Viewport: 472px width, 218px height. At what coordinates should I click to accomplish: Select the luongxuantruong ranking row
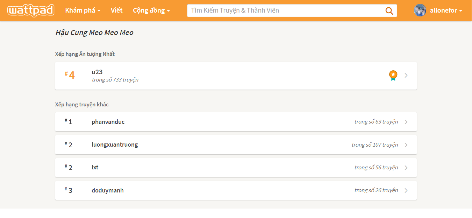coord(115,145)
